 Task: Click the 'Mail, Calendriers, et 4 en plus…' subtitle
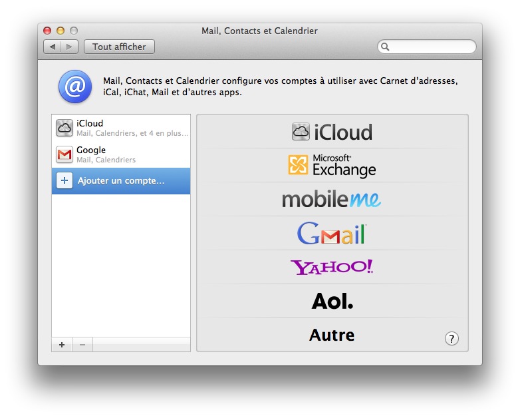[x=132, y=133]
